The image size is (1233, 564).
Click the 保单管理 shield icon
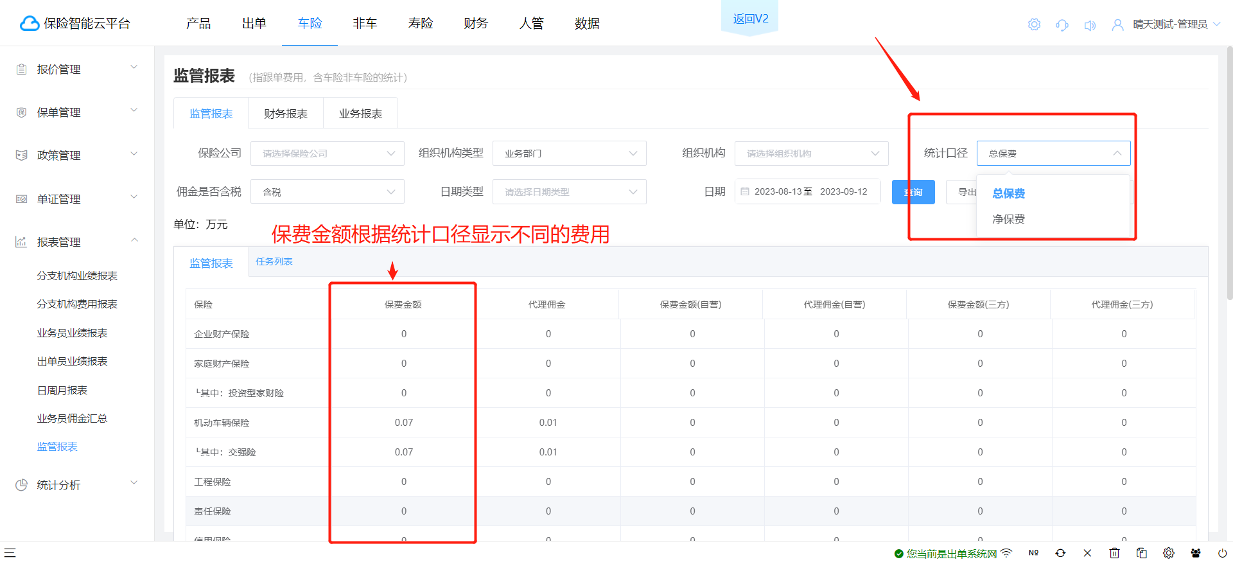coord(21,112)
